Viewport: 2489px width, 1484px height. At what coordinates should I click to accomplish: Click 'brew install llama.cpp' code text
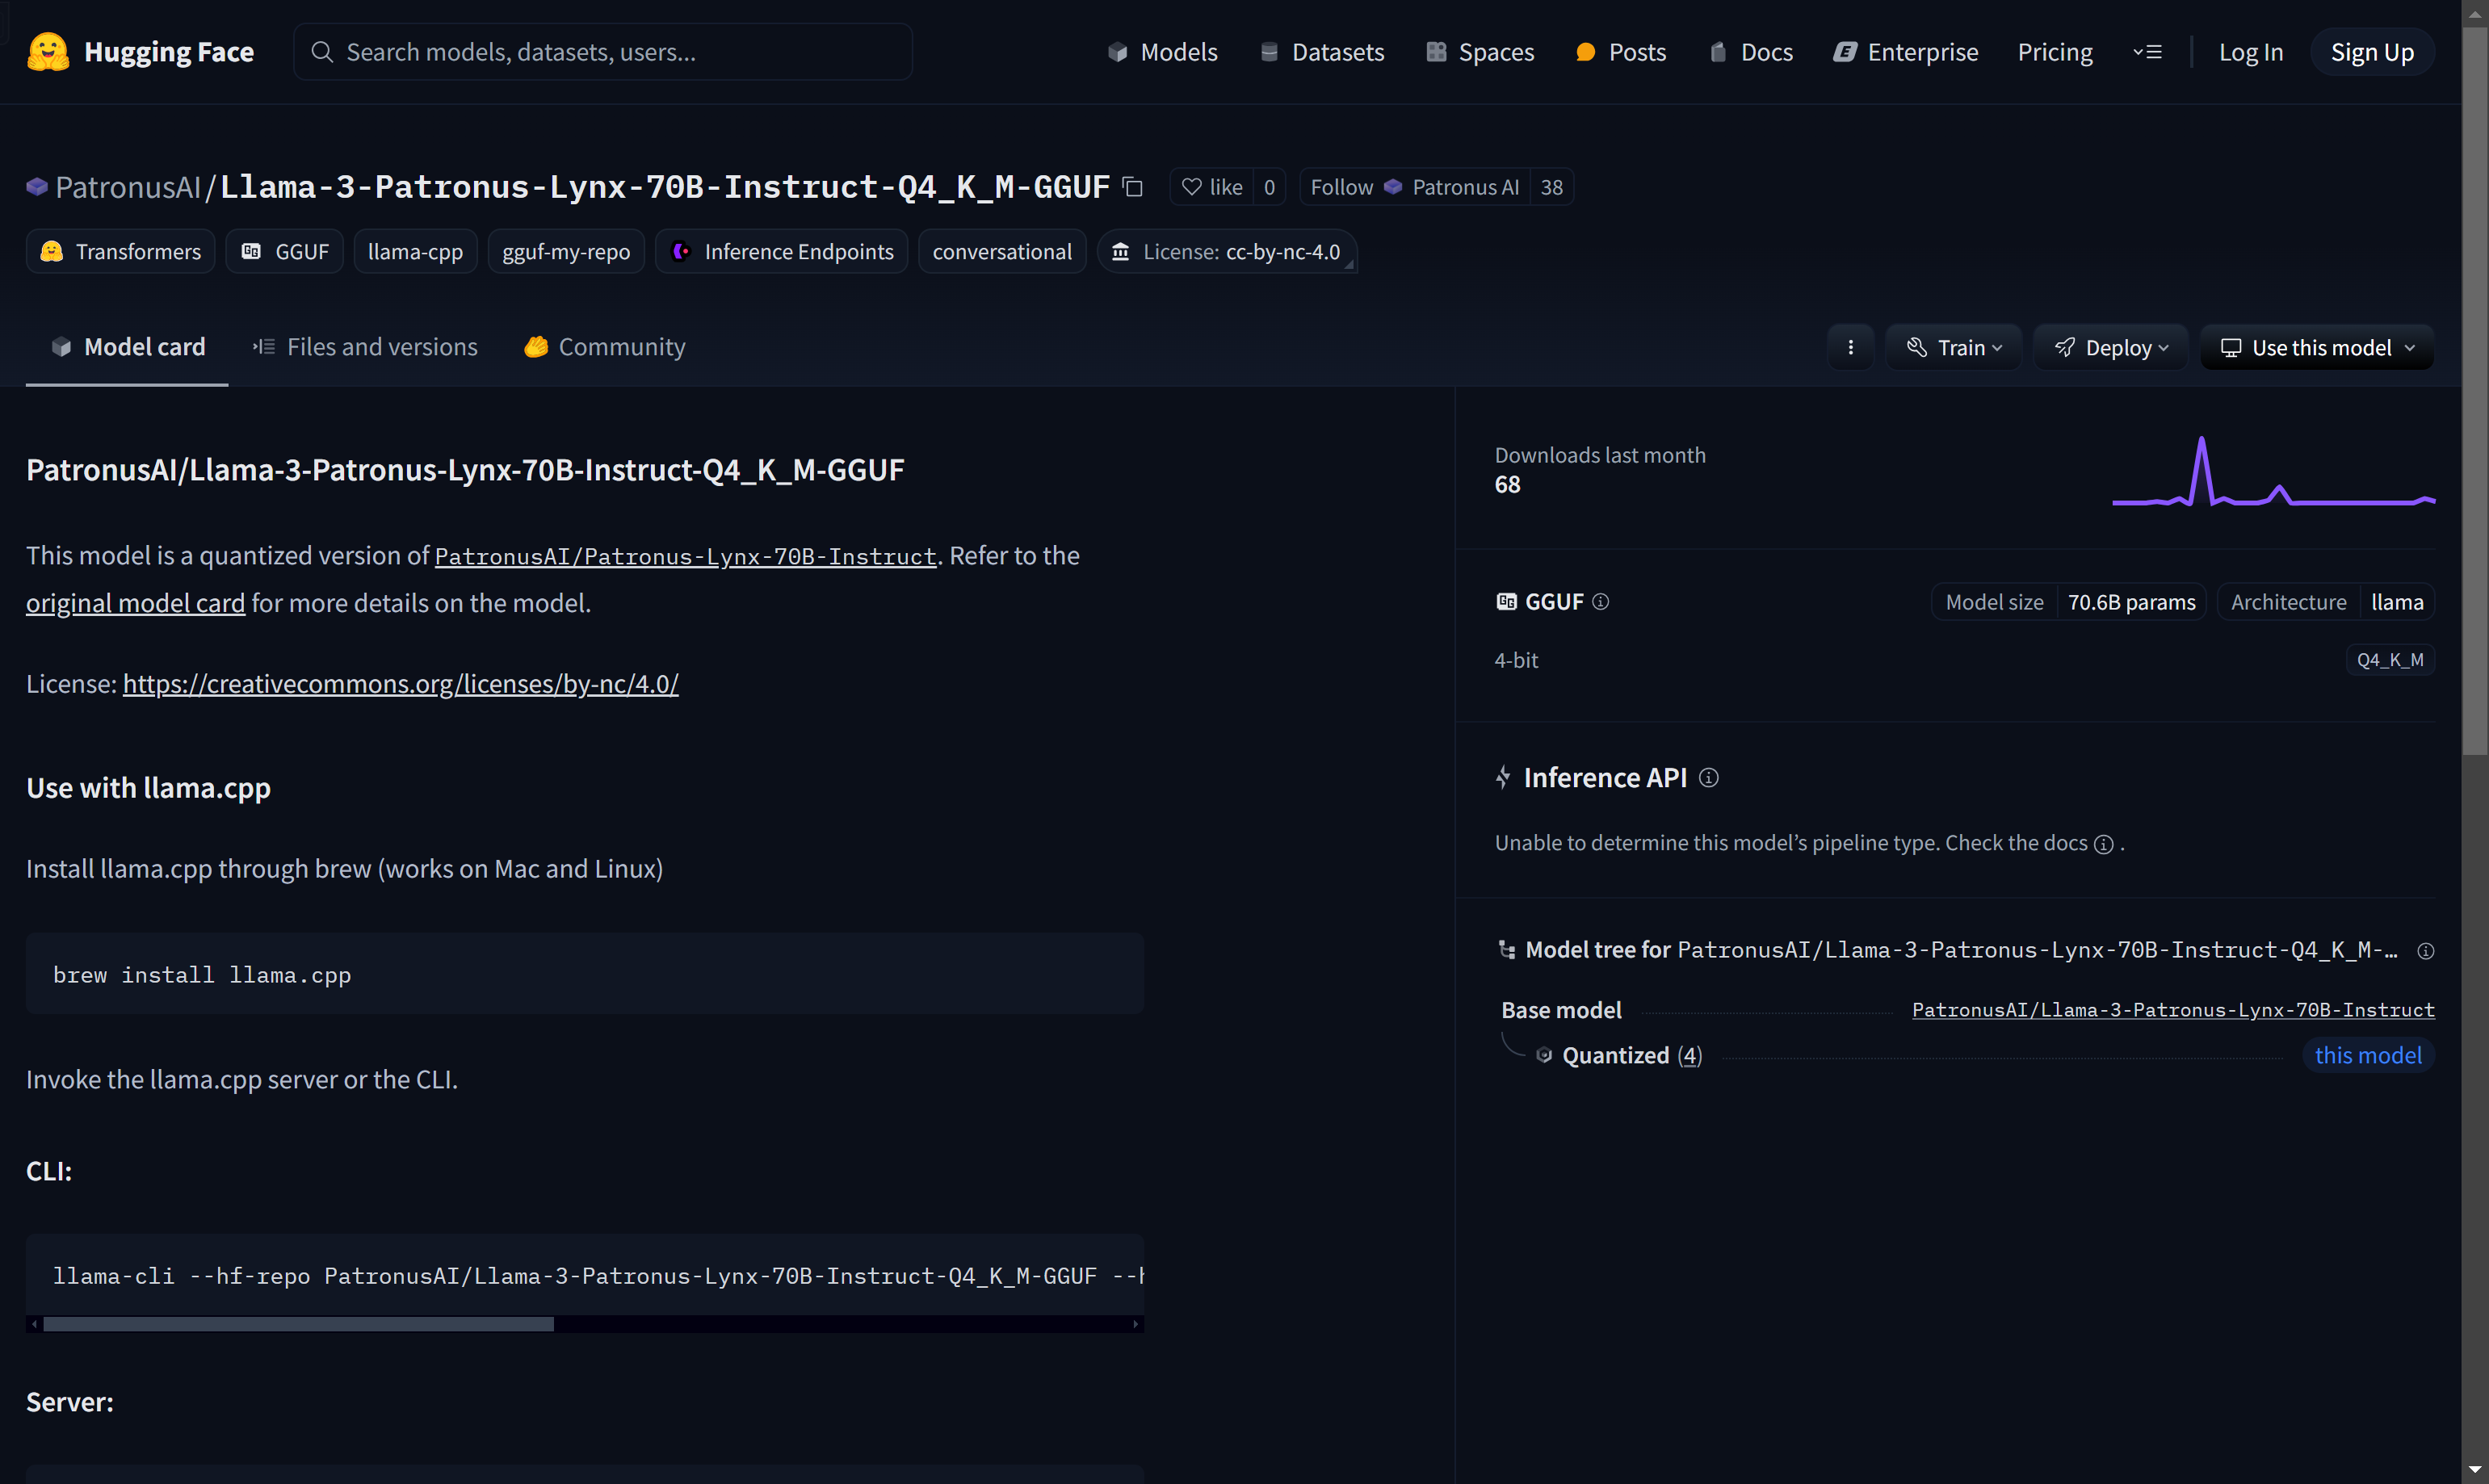click(202, 975)
